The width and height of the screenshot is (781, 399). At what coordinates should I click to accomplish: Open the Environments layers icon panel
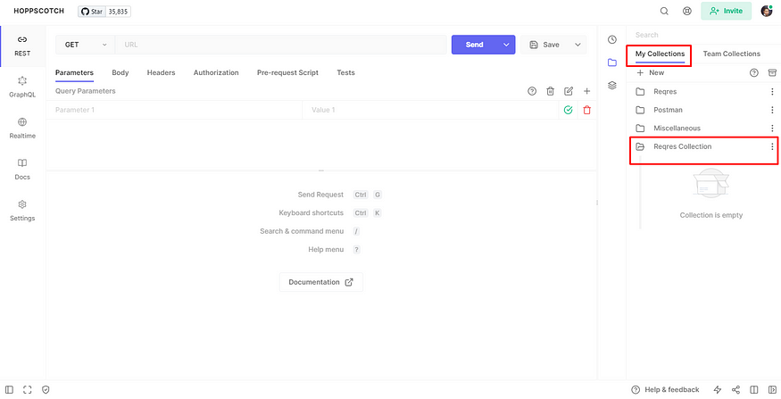pos(612,86)
